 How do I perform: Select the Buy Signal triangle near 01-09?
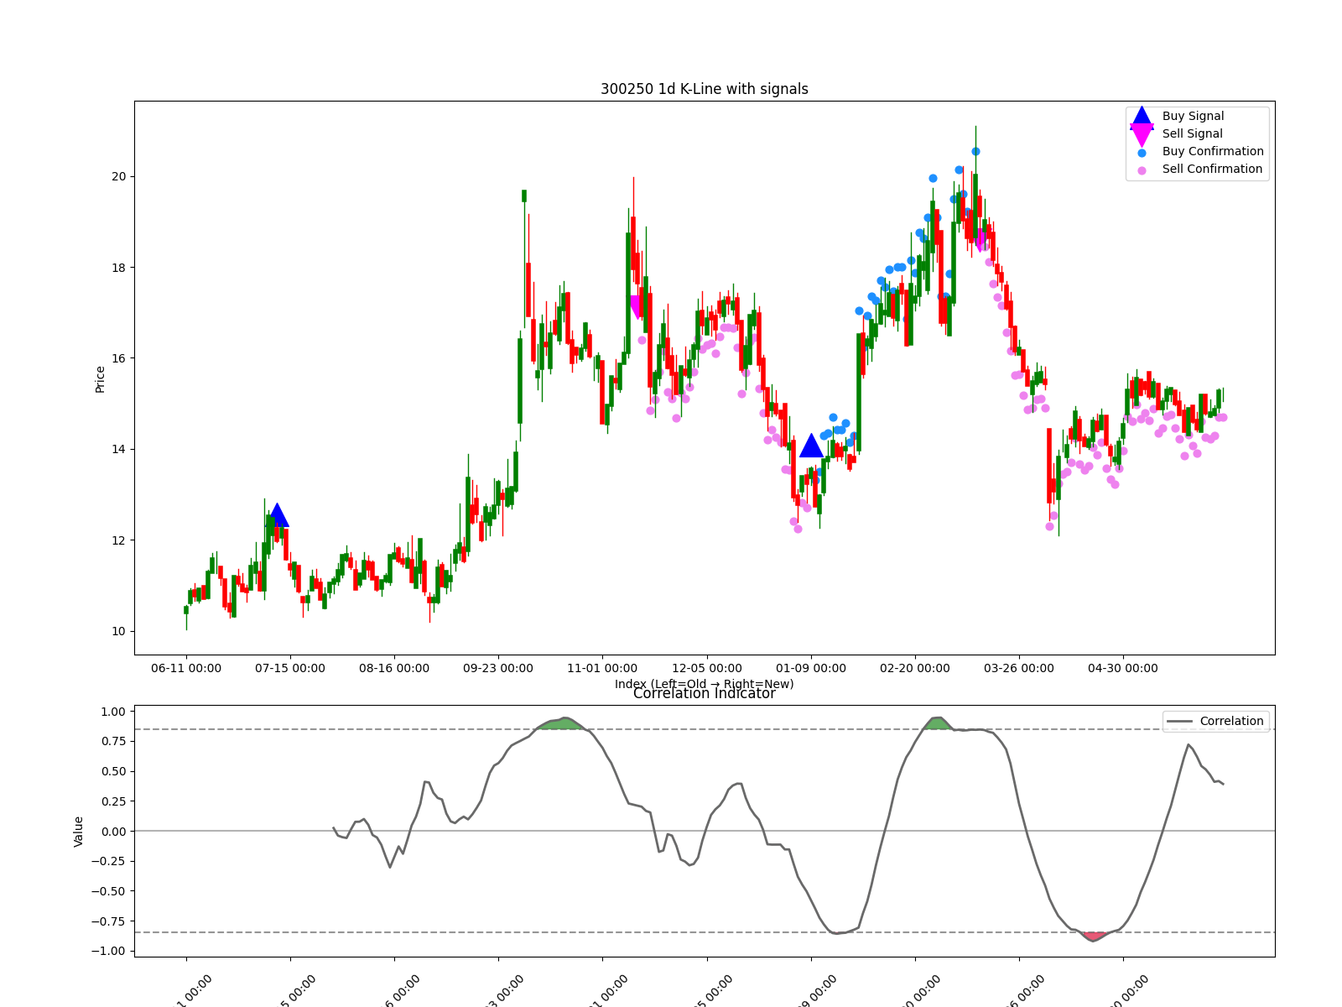[811, 446]
